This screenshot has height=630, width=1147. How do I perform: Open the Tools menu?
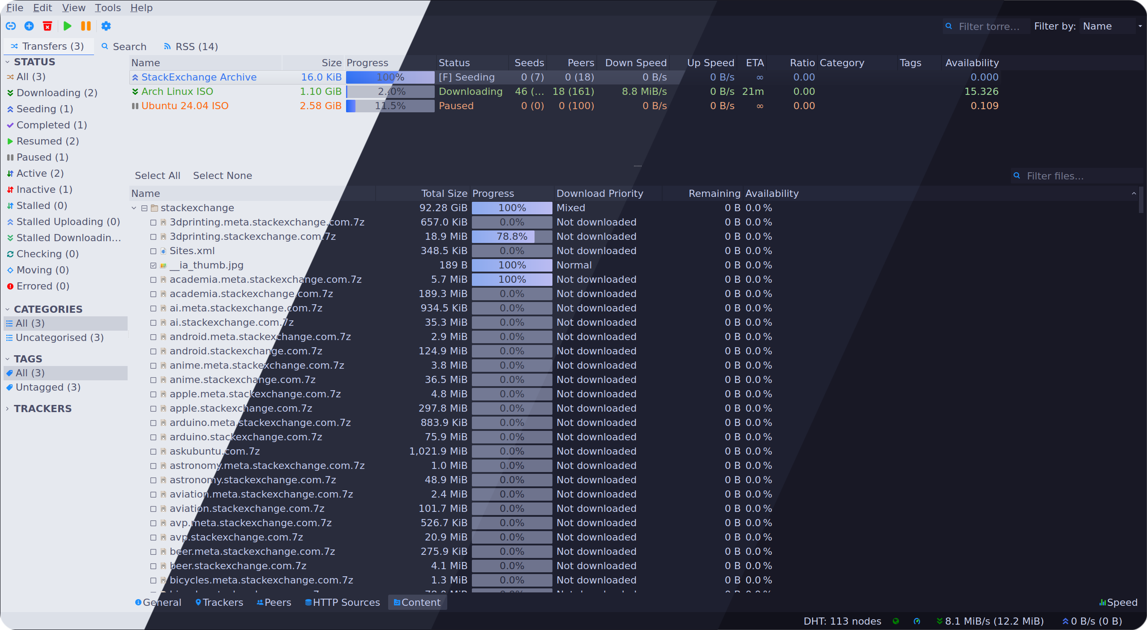pos(107,8)
